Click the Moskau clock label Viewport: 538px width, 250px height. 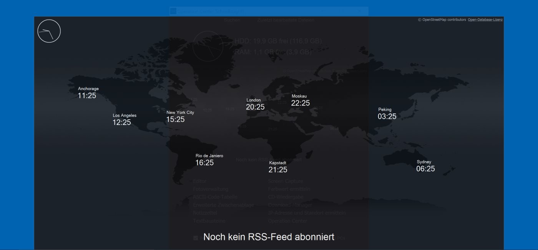(x=300, y=100)
